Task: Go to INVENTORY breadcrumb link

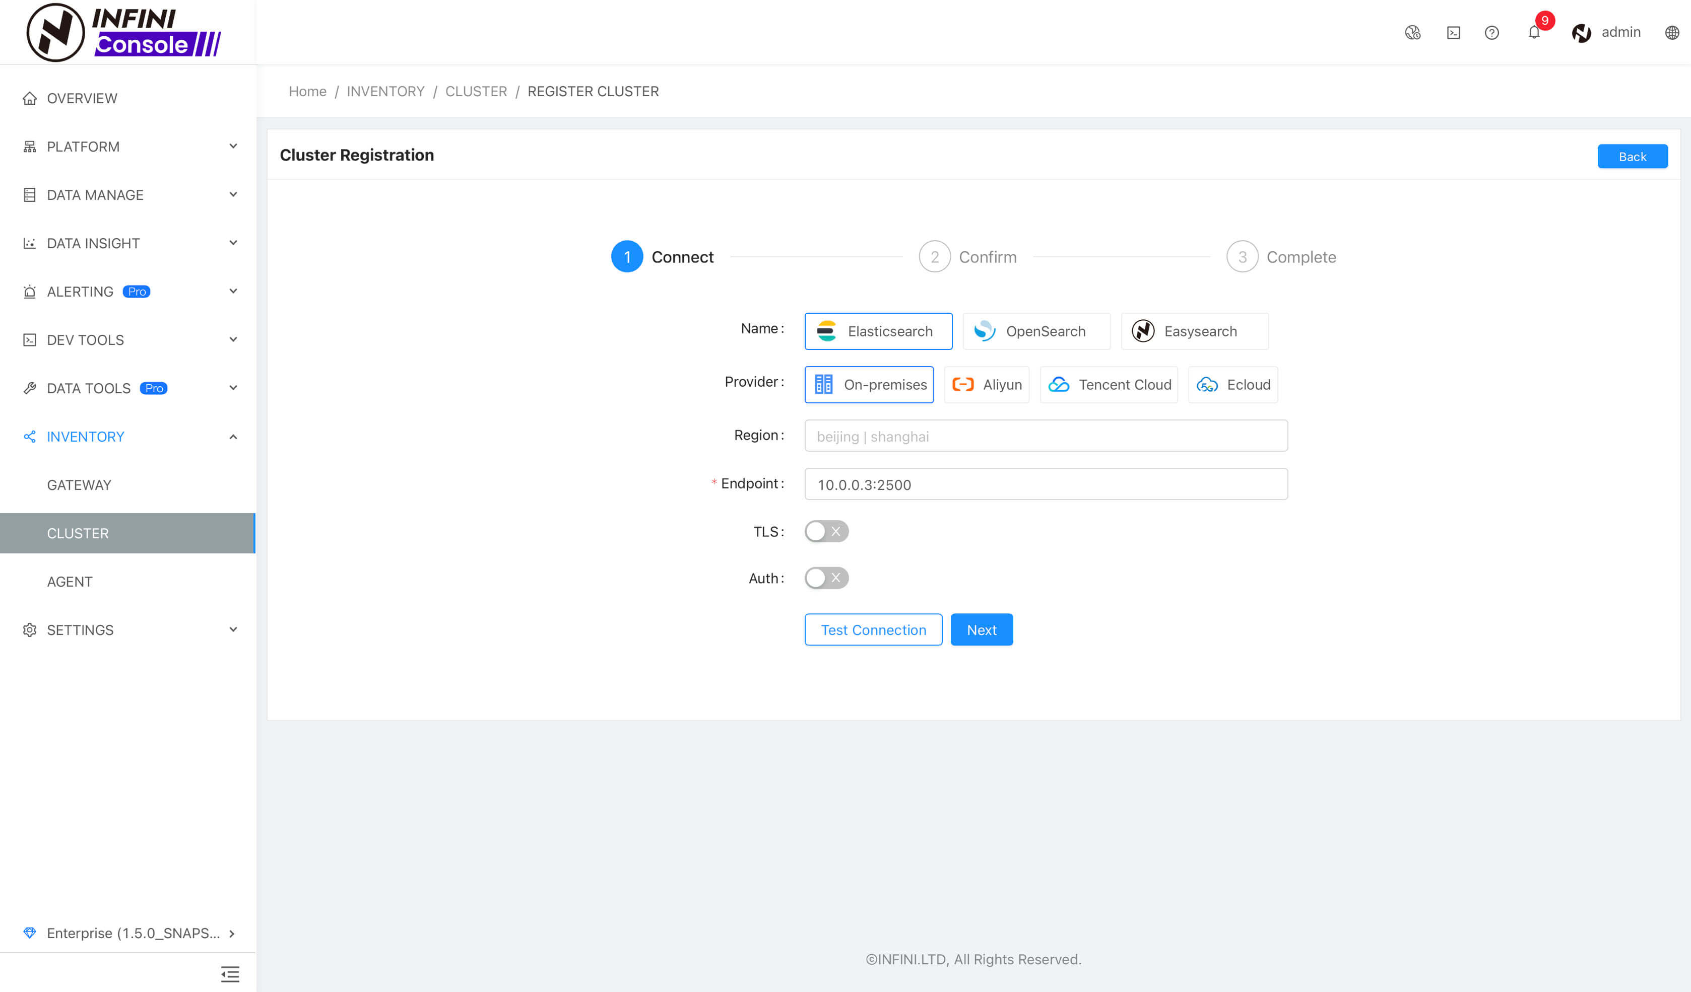Action: coord(386,91)
